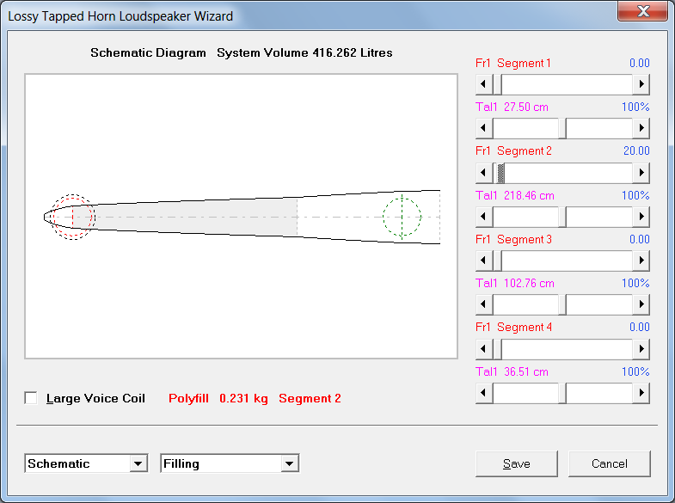
Task: Click the Tal1 102.76 cm slider thumb
Action: (562, 304)
